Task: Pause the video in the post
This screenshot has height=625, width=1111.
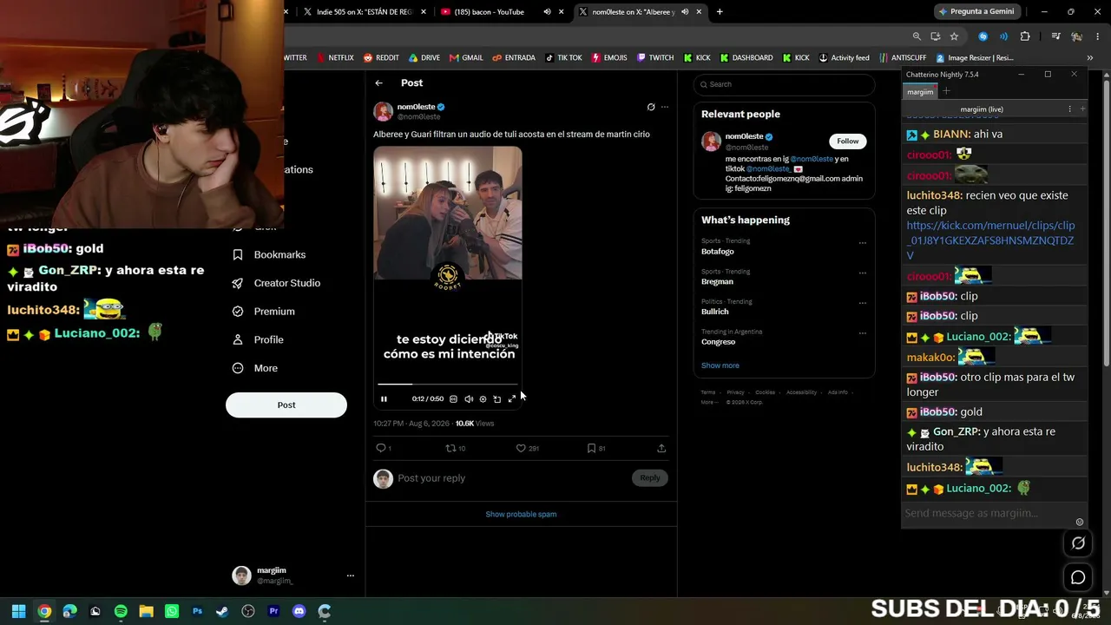Action: tap(384, 399)
